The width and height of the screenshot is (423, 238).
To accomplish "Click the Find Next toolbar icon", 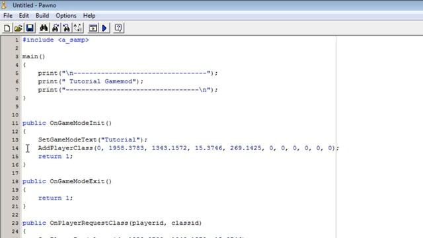I will tap(56, 28).
